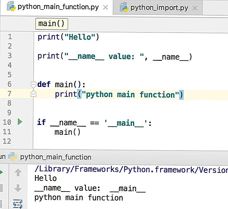Run script from line 10 gutter arrow
This screenshot has width=228, height=209.
click(x=20, y=122)
